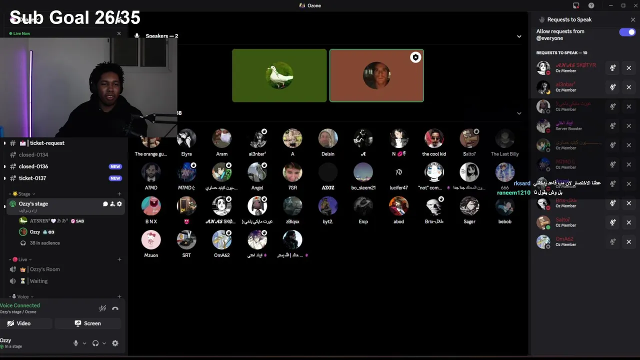This screenshot has height=360, width=640.
Task: Share your screen with Screen button
Action: [88, 323]
